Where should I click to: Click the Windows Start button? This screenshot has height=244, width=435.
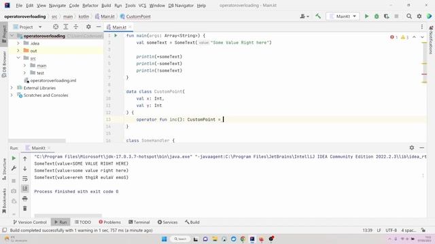164,239
